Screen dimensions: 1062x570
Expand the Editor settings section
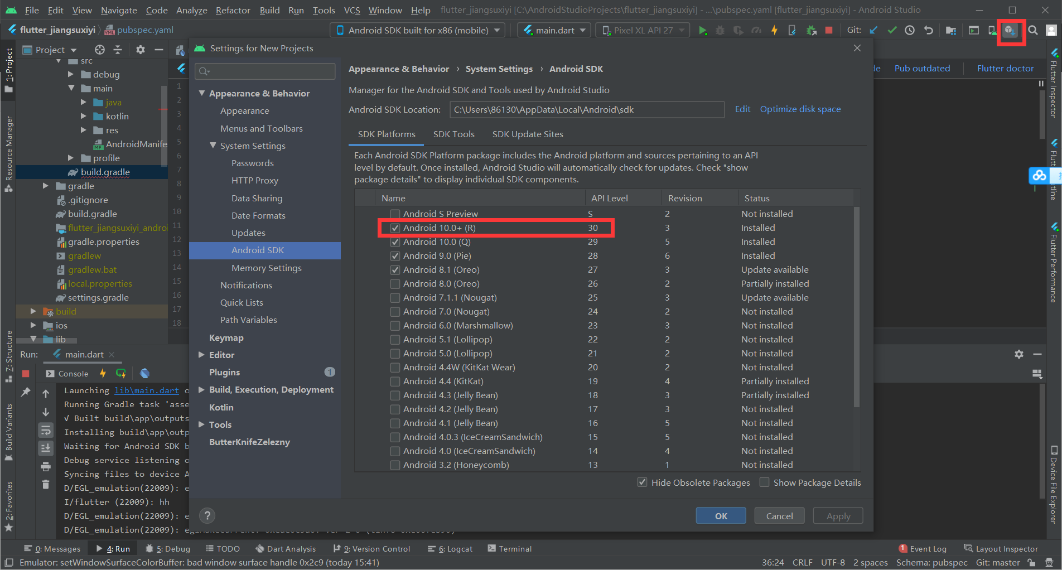pyautogui.click(x=201, y=355)
